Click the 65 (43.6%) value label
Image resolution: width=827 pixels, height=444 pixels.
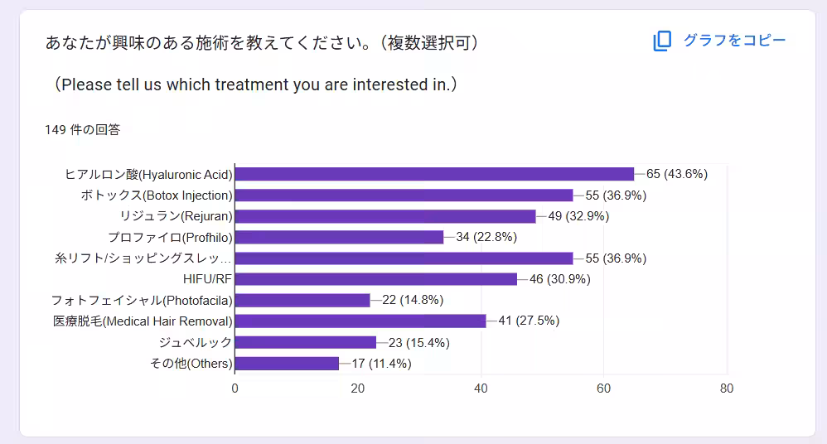(677, 174)
